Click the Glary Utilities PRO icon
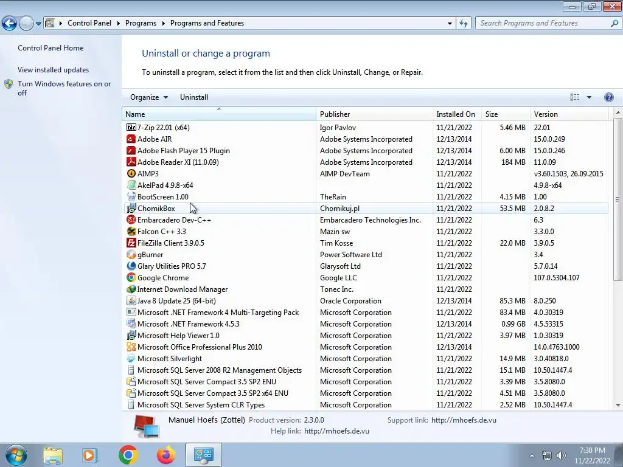This screenshot has height=467, width=623. pyautogui.click(x=131, y=266)
